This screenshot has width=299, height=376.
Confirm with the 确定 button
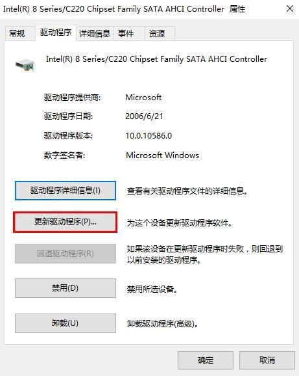click(x=206, y=360)
